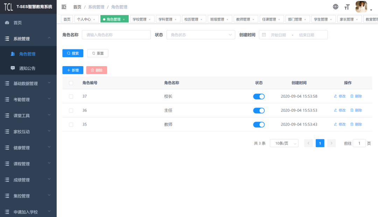Screen dimensions: 378x217
Task: Open 通知公告 in the sidebar
Action: click(27, 68)
